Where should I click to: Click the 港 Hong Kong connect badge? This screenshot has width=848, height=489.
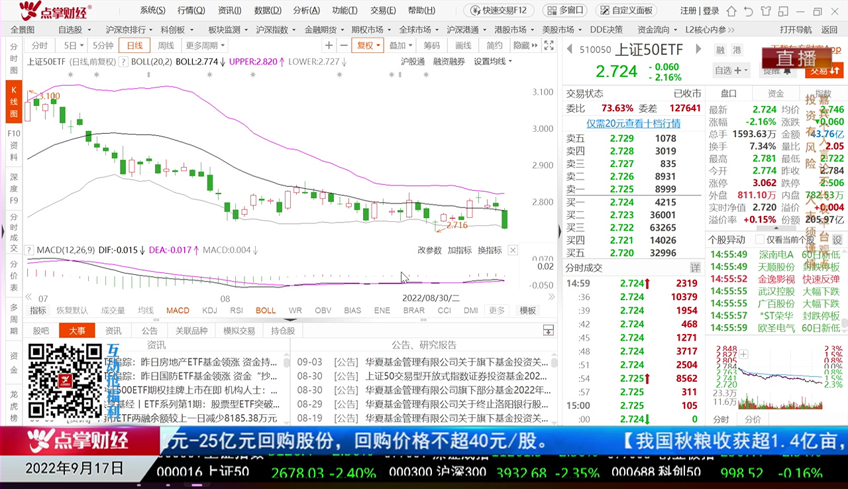(737, 50)
